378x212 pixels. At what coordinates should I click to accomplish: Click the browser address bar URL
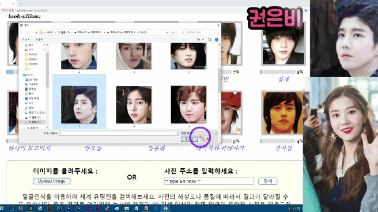(x=32, y=10)
